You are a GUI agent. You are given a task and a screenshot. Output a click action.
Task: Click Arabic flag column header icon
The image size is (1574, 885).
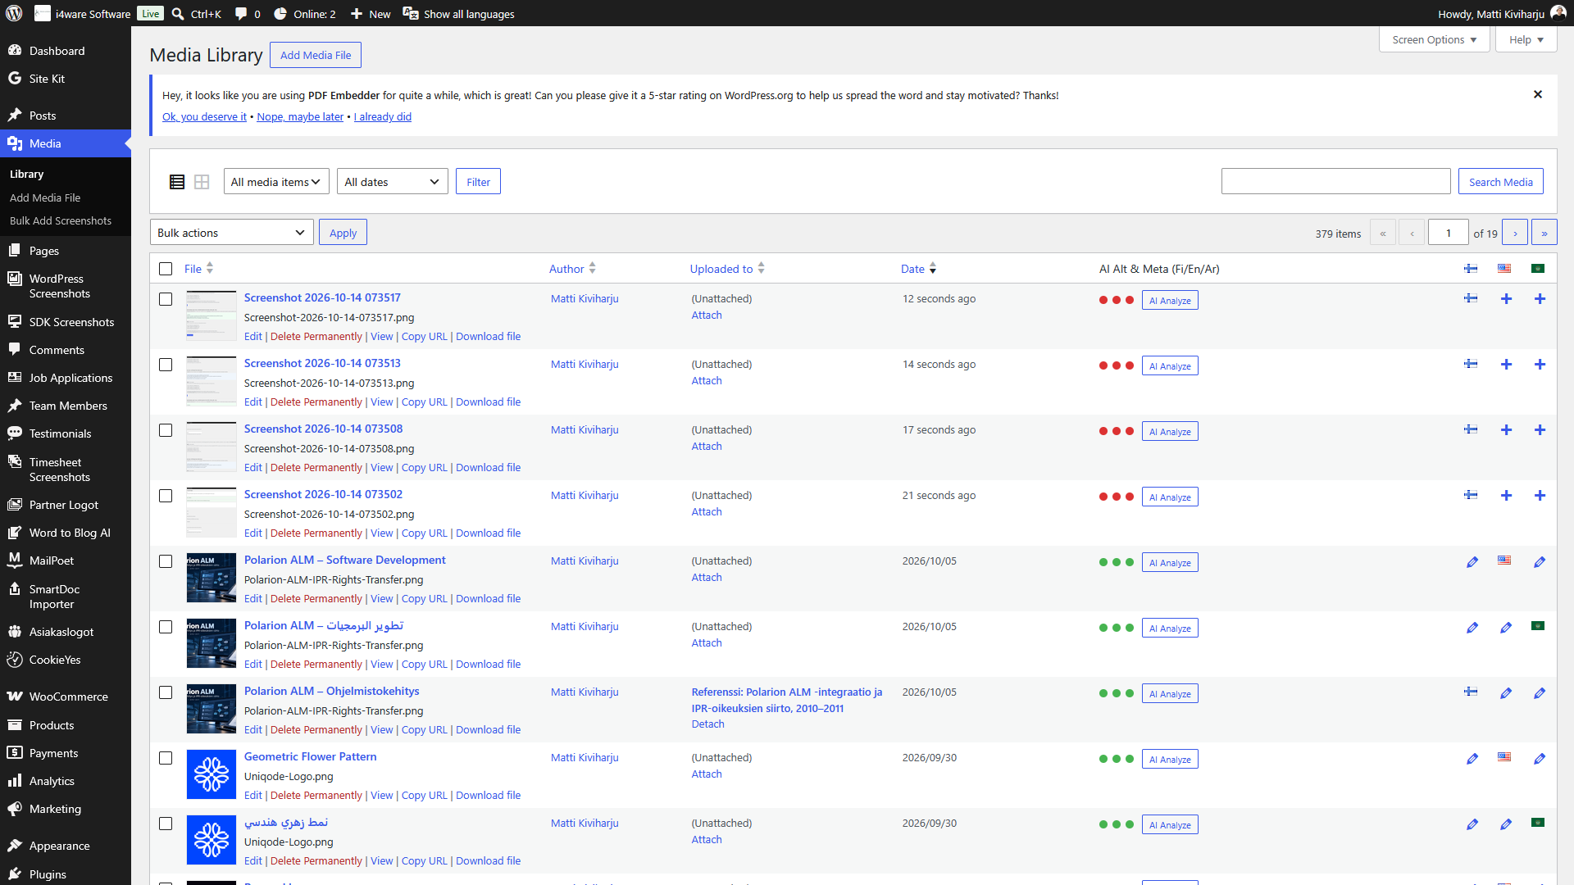(x=1538, y=269)
